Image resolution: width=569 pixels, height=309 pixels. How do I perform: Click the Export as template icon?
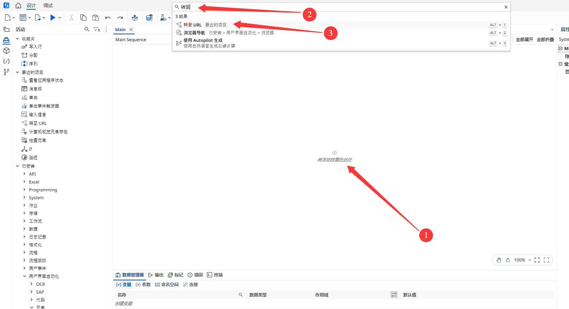coord(38,18)
